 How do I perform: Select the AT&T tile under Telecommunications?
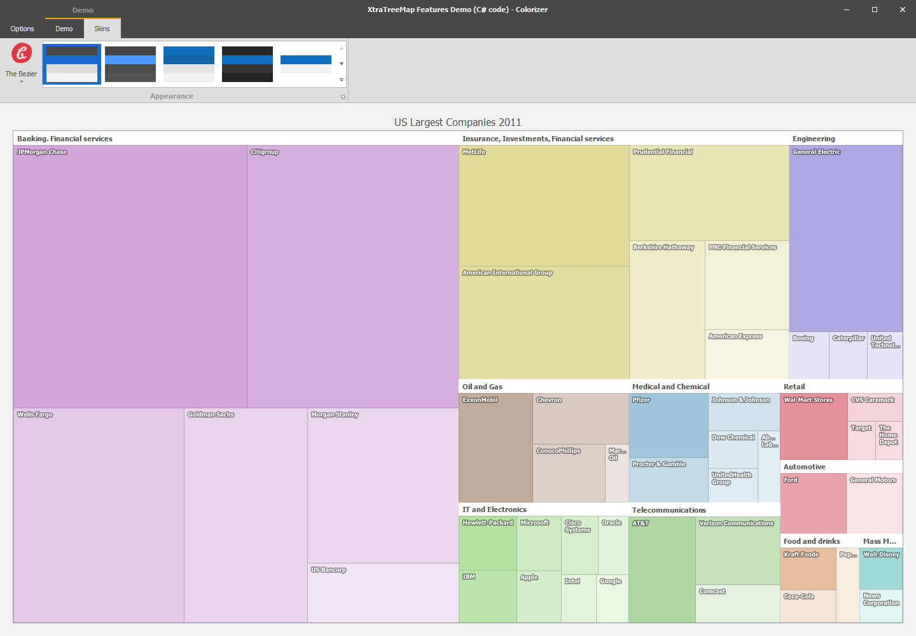coord(660,569)
